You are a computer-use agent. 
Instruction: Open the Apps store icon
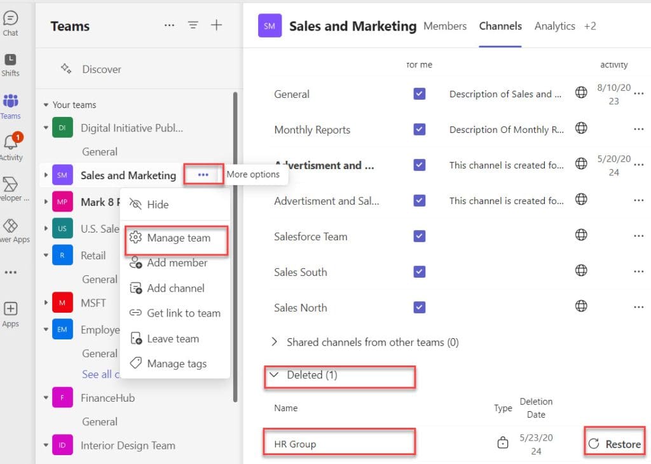coord(10,315)
